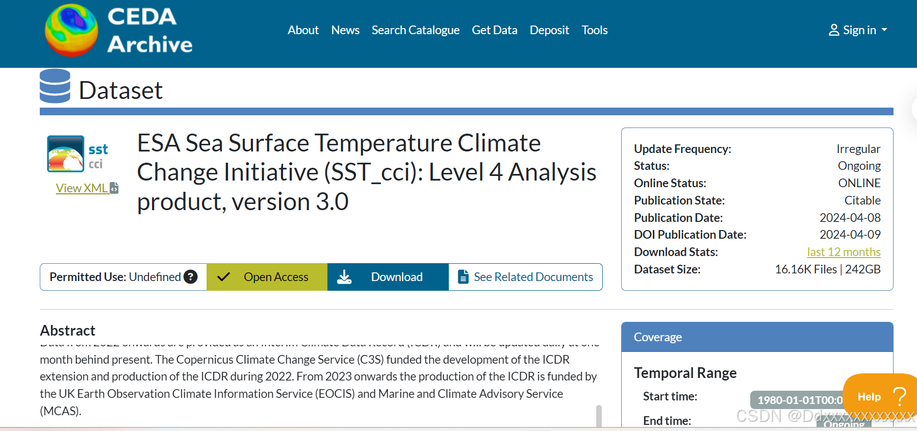Open the View XML link
917x431 pixels.
pos(82,188)
